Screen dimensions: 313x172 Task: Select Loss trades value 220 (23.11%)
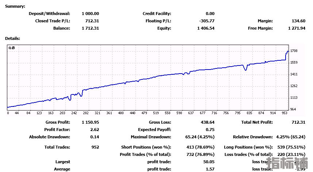(291, 154)
